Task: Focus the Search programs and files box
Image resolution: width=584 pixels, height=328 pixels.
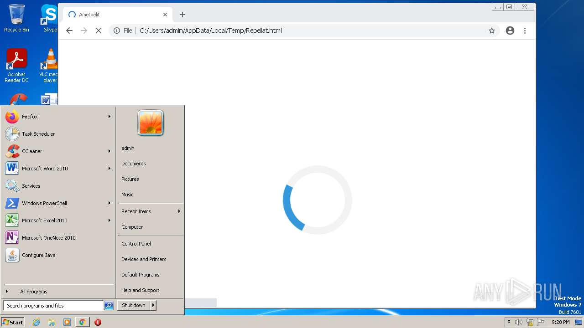Action: tap(53, 306)
